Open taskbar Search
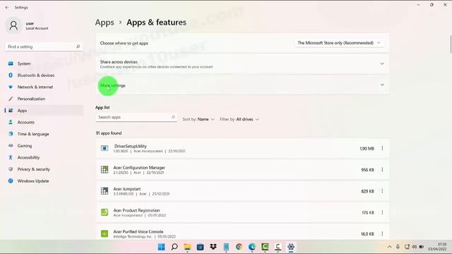 [174, 247]
